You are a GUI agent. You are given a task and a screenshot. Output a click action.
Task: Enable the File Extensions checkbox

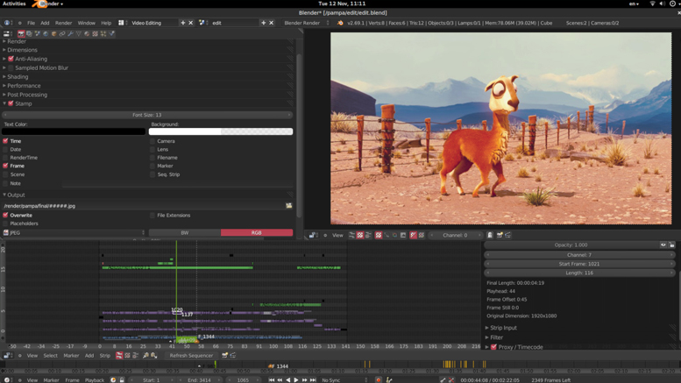(x=153, y=215)
